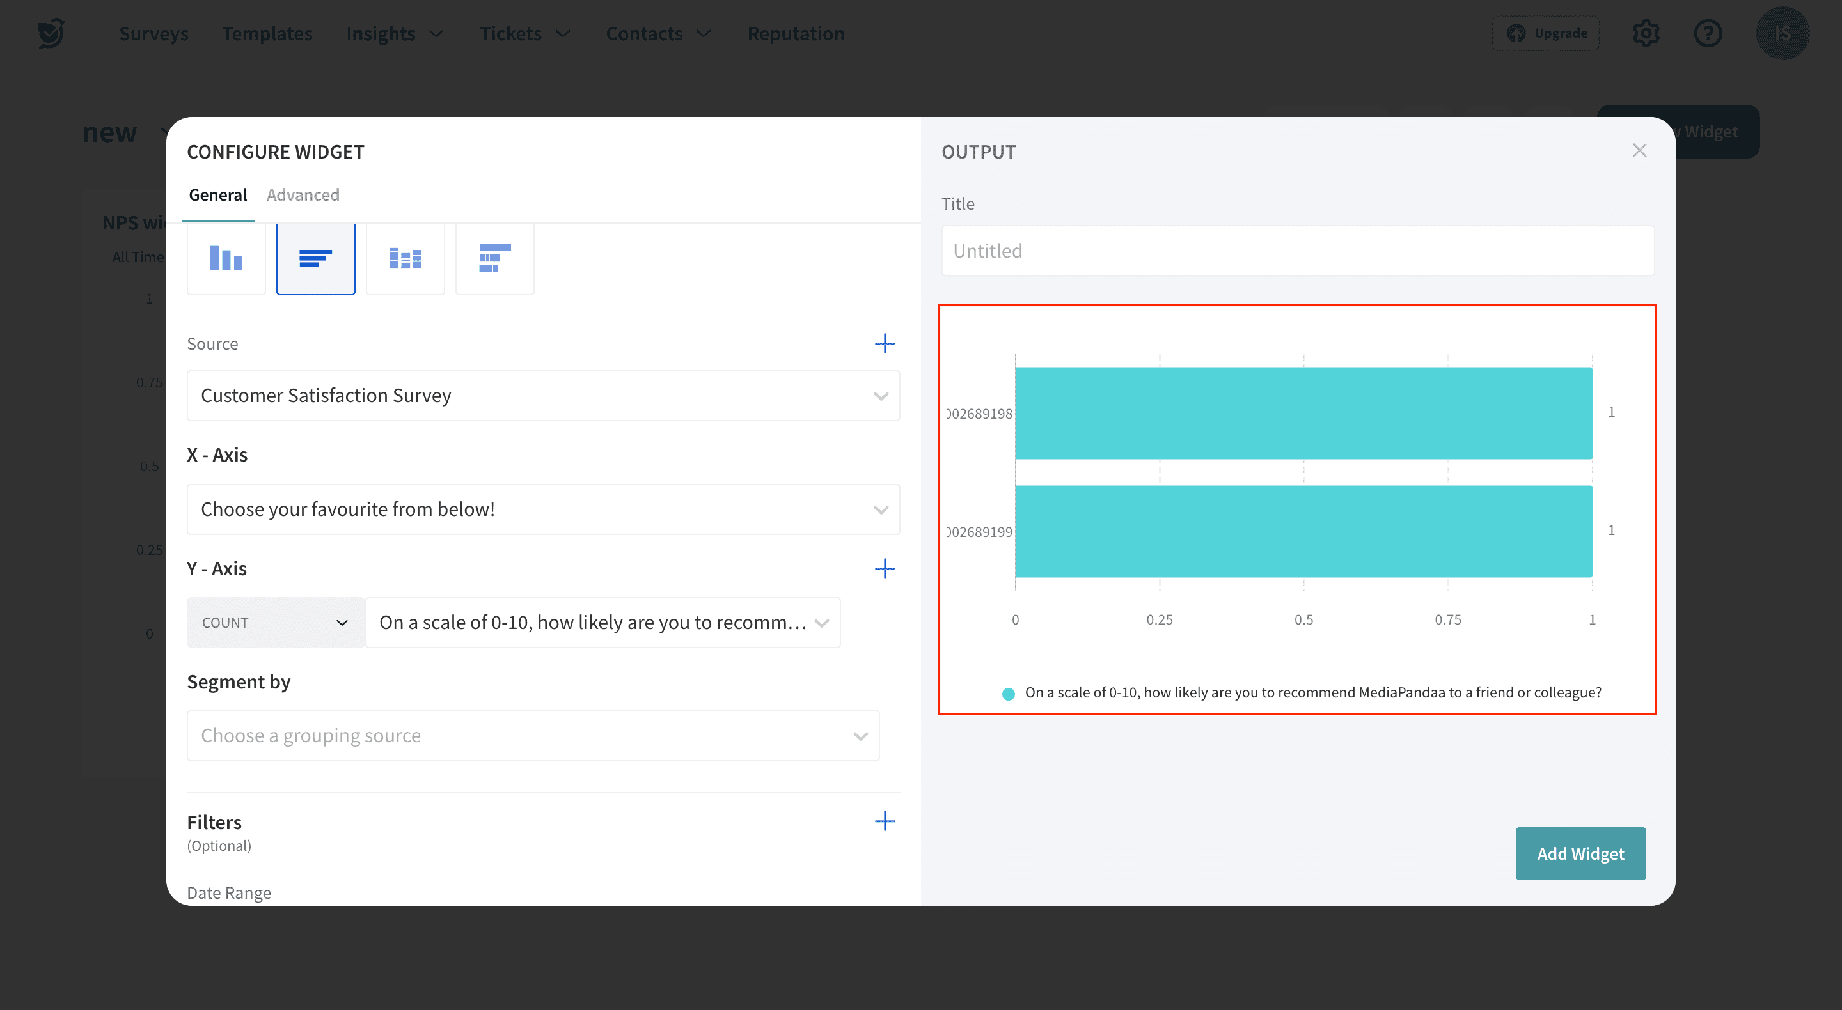Open the COUNT aggregation dropdown
This screenshot has height=1010, width=1842.
coord(274,623)
